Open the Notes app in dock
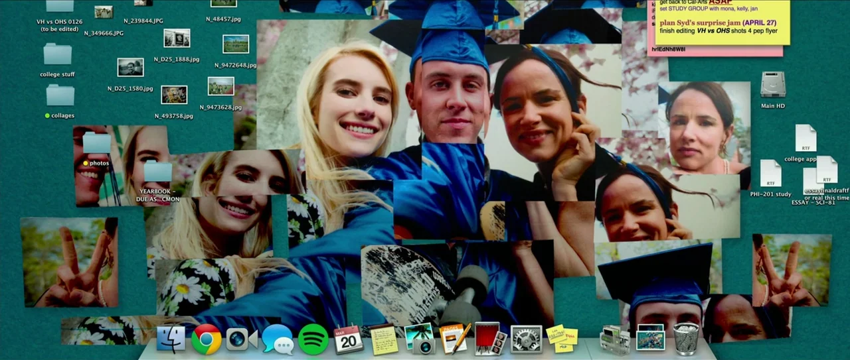850x360 pixels. 384,339
